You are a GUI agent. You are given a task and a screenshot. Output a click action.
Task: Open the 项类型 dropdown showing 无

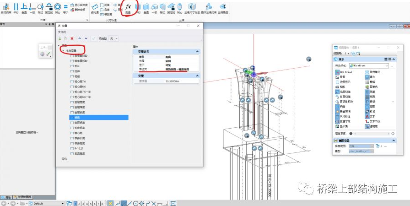113,38
